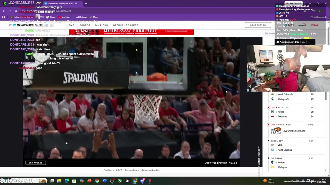Open the Chrome three-dot menu

[326, 11]
